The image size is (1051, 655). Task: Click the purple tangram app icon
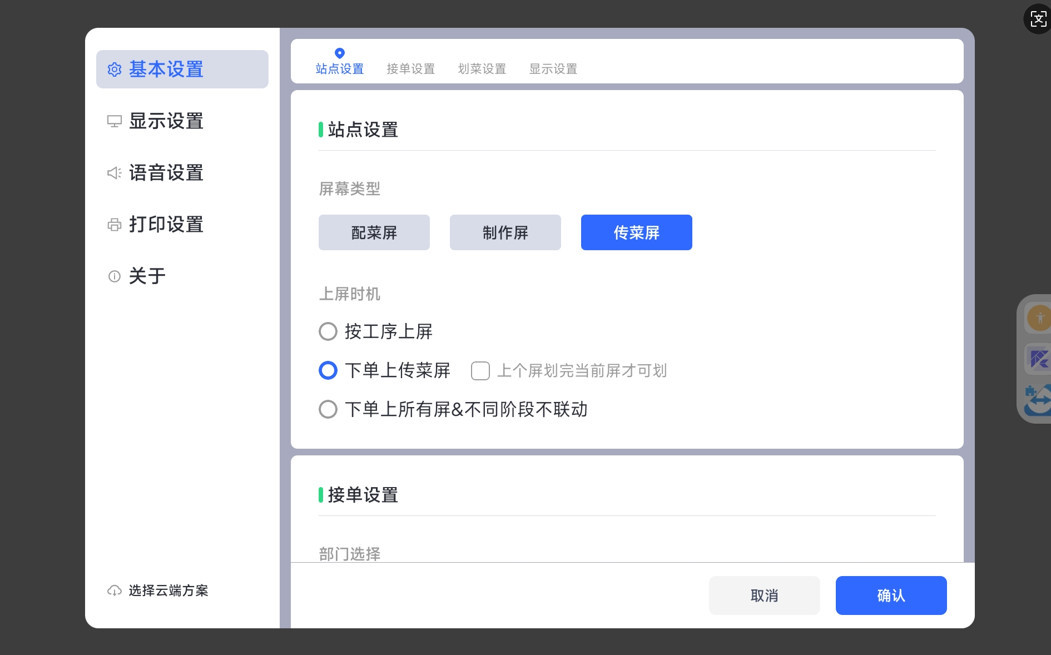(x=1039, y=359)
